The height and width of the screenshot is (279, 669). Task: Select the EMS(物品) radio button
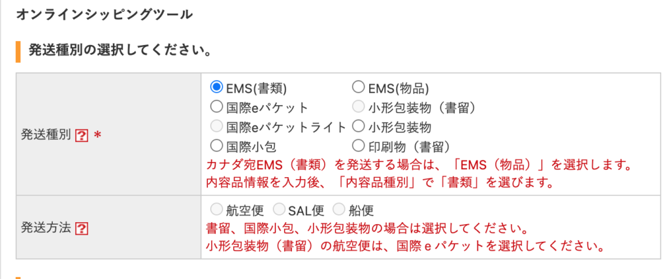pos(358,88)
